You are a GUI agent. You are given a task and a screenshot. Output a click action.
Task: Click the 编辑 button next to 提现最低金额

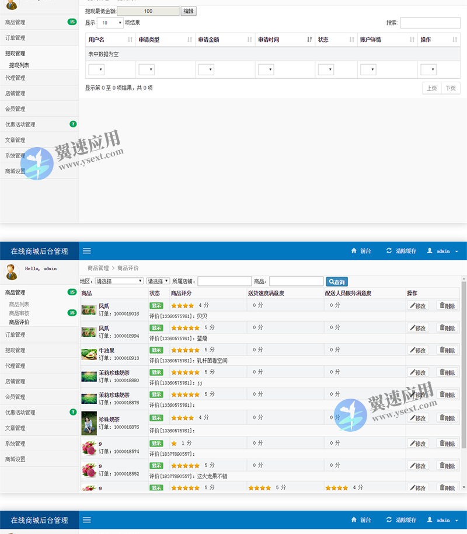click(188, 11)
